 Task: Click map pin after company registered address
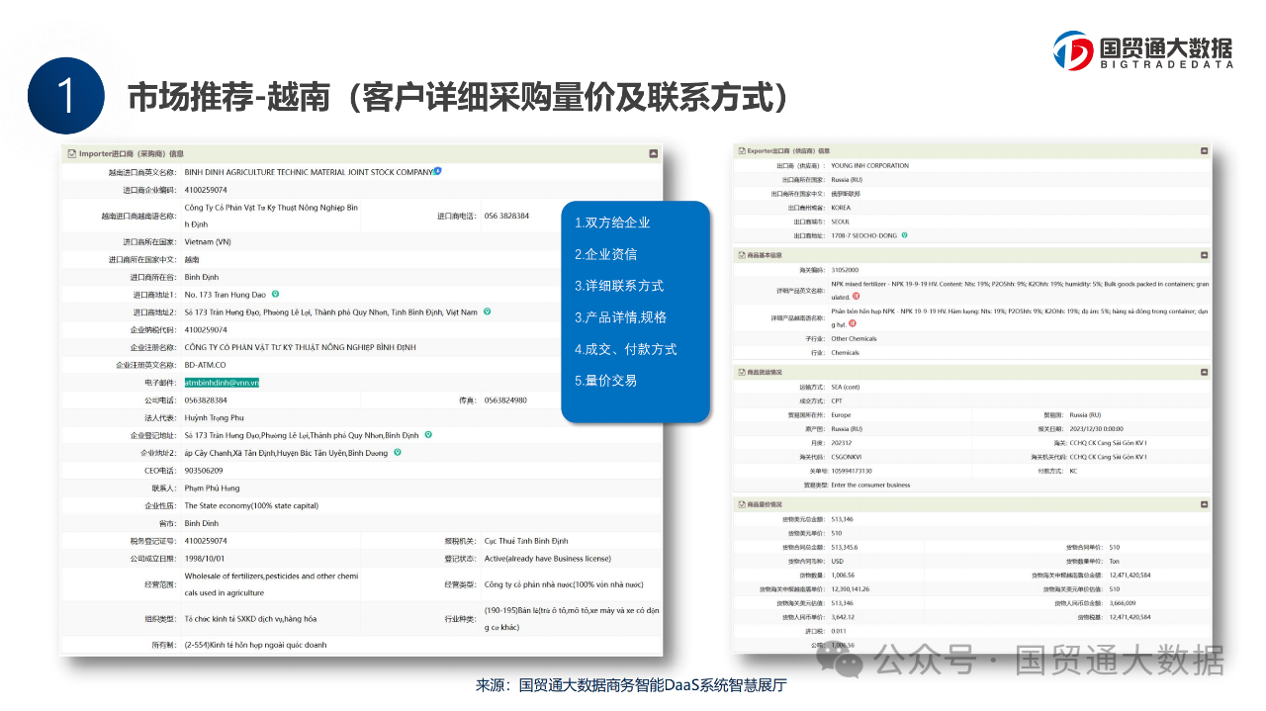point(427,435)
